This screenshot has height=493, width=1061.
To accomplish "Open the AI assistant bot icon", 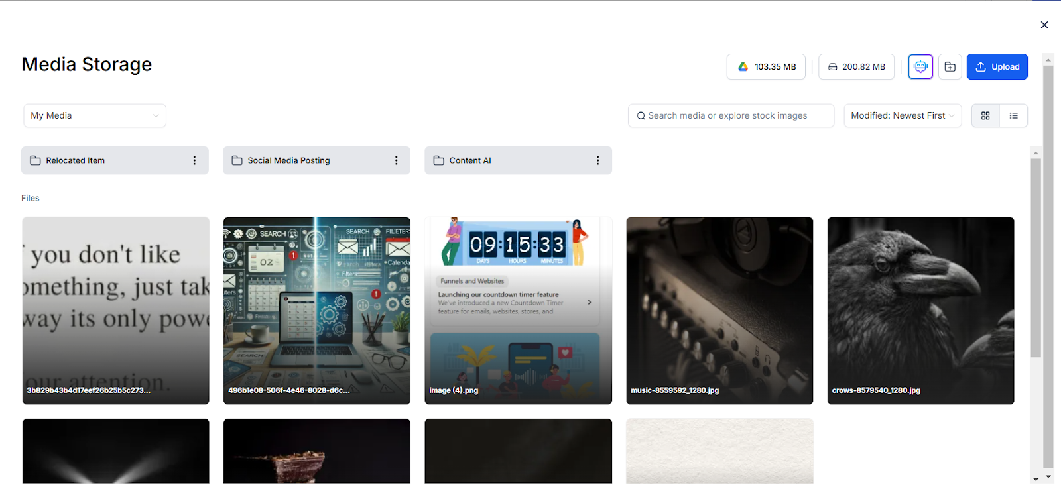I will tap(920, 67).
